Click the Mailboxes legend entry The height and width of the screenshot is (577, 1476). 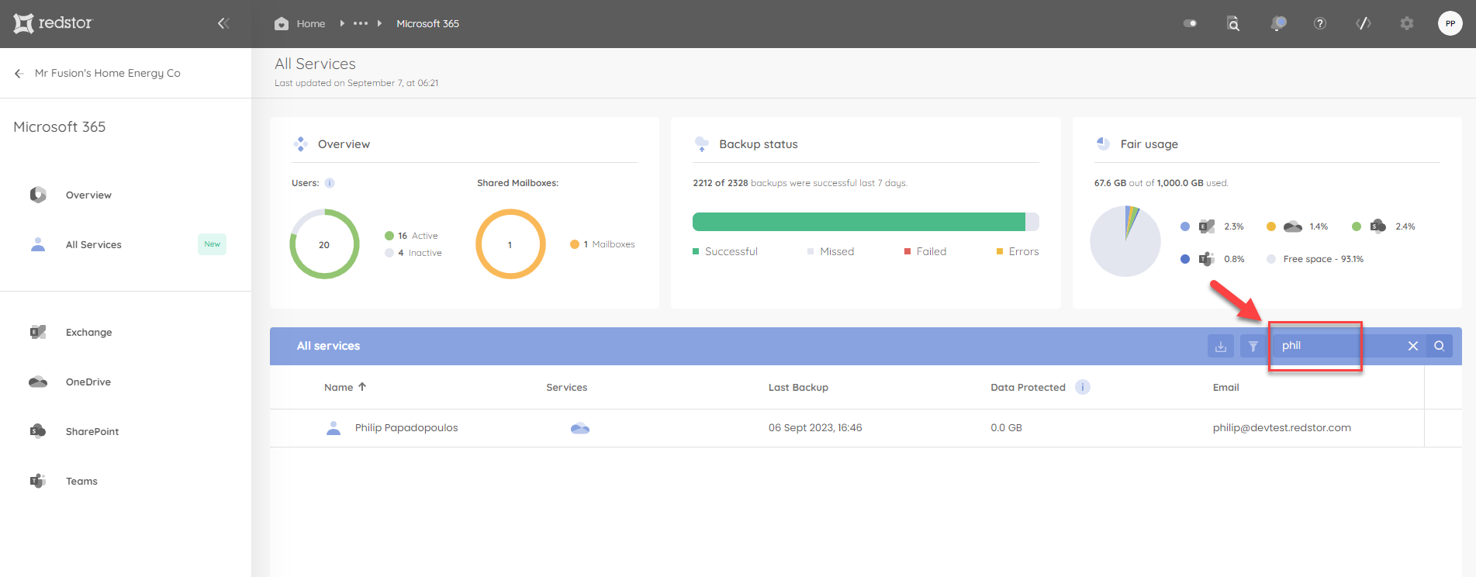[x=603, y=244]
